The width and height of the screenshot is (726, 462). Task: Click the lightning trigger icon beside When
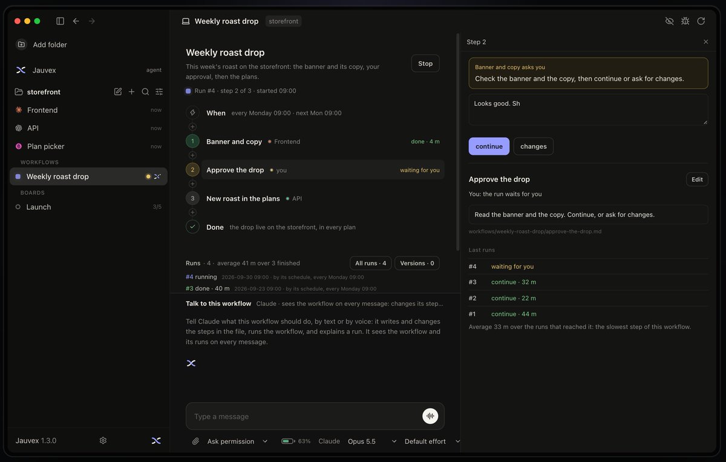tap(192, 113)
